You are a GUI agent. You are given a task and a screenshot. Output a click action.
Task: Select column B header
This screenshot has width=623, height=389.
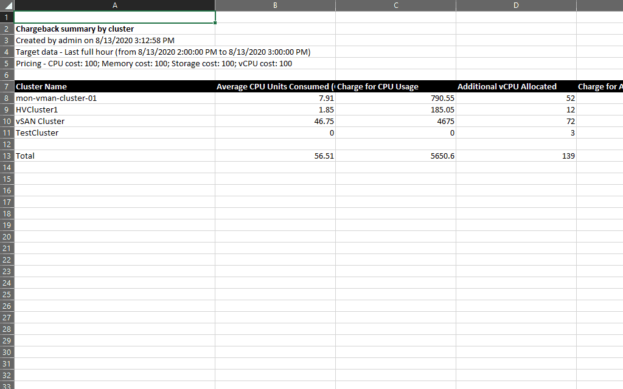(x=274, y=5)
